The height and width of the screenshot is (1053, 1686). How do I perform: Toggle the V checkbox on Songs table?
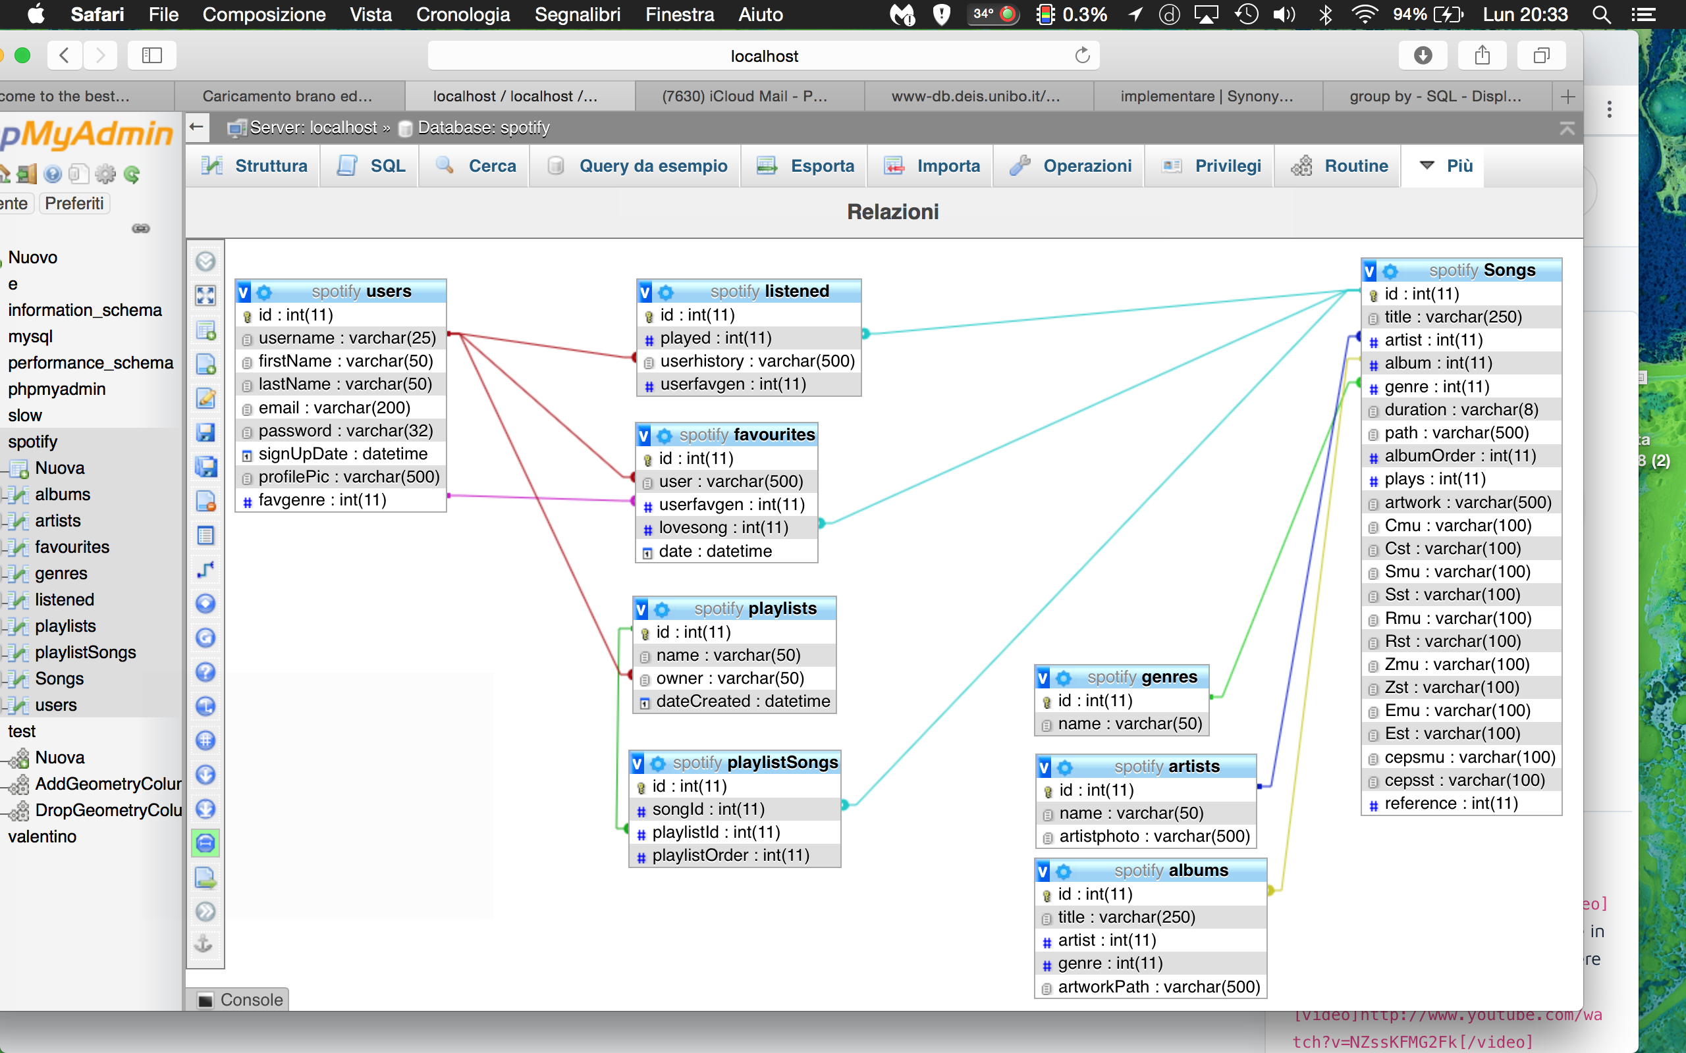pyautogui.click(x=1370, y=271)
